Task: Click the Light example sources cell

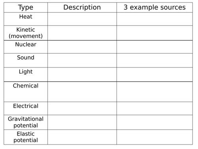Action: (x=154, y=74)
